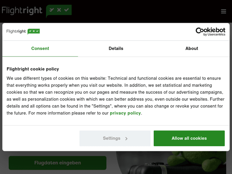Open the hamburger navigation menu
232x174 pixels.
tap(224, 11)
